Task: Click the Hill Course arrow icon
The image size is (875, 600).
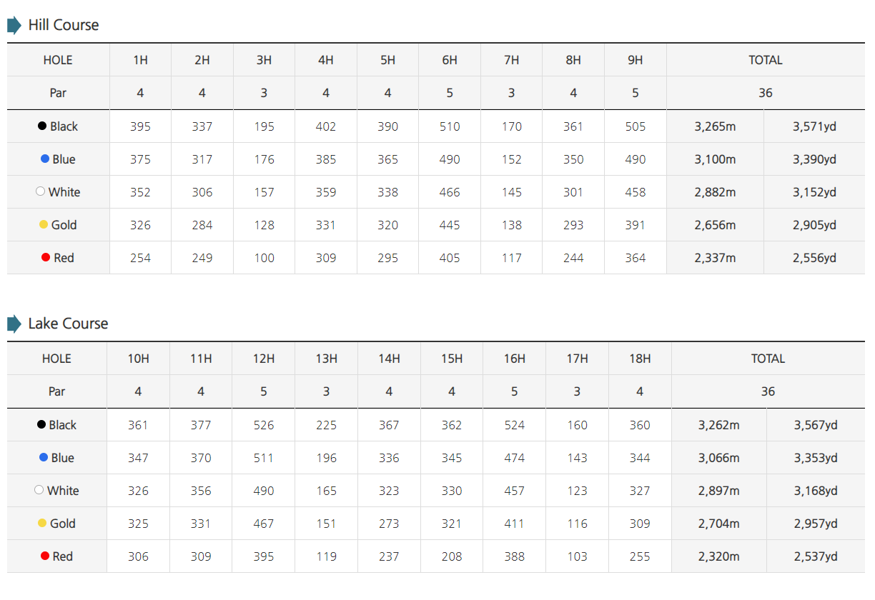Action: pos(14,26)
